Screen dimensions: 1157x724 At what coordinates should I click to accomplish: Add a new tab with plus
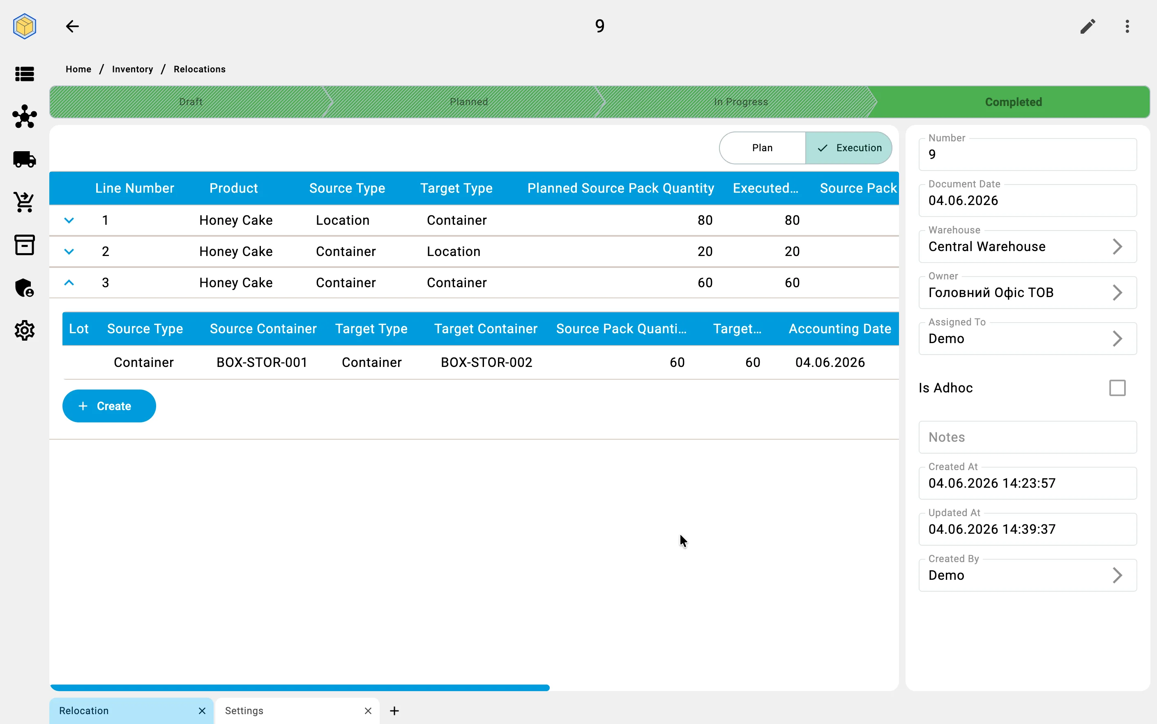pos(394,710)
